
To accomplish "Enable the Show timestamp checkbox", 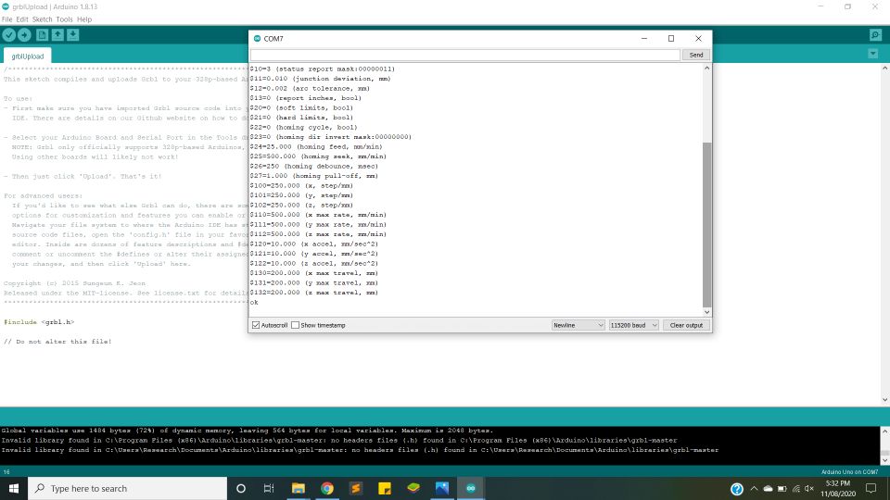I will (x=295, y=325).
